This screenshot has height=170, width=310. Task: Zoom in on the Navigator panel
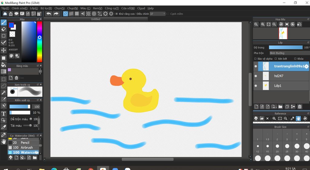click(263, 24)
